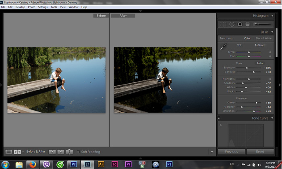This screenshot has width=282, height=169.
Task: Collapse the Basic panel
Action: point(272,32)
